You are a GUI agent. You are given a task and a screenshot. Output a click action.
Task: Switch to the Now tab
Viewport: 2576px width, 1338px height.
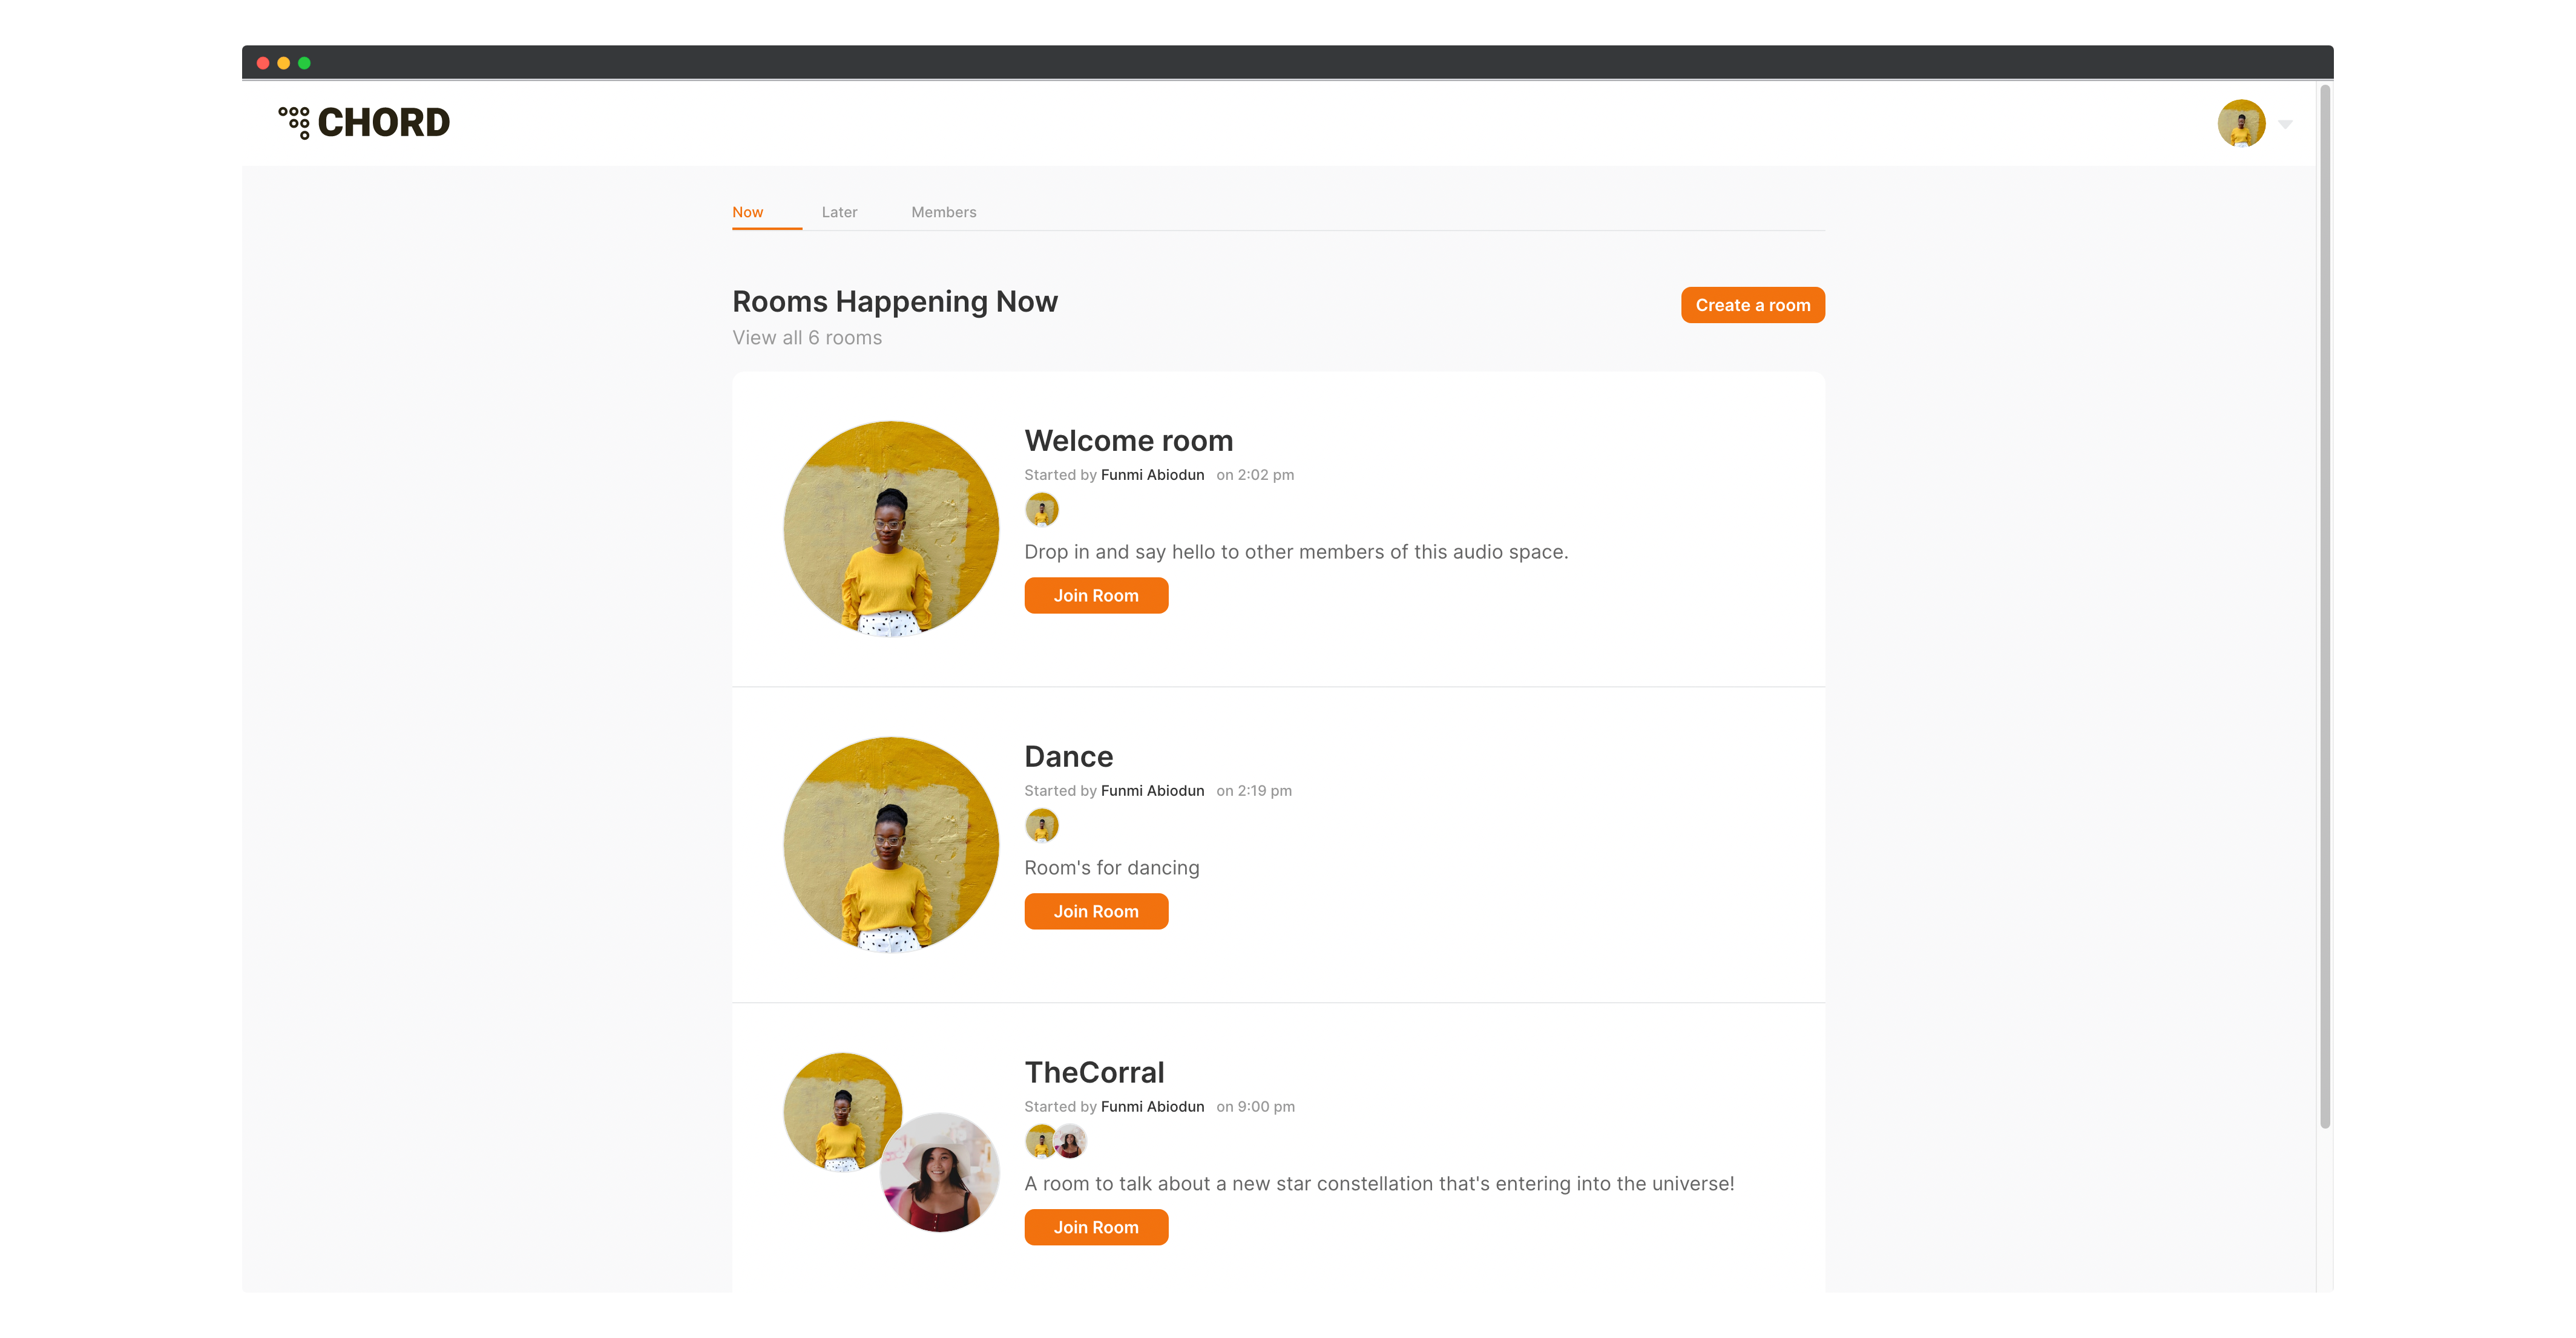pos(748,212)
